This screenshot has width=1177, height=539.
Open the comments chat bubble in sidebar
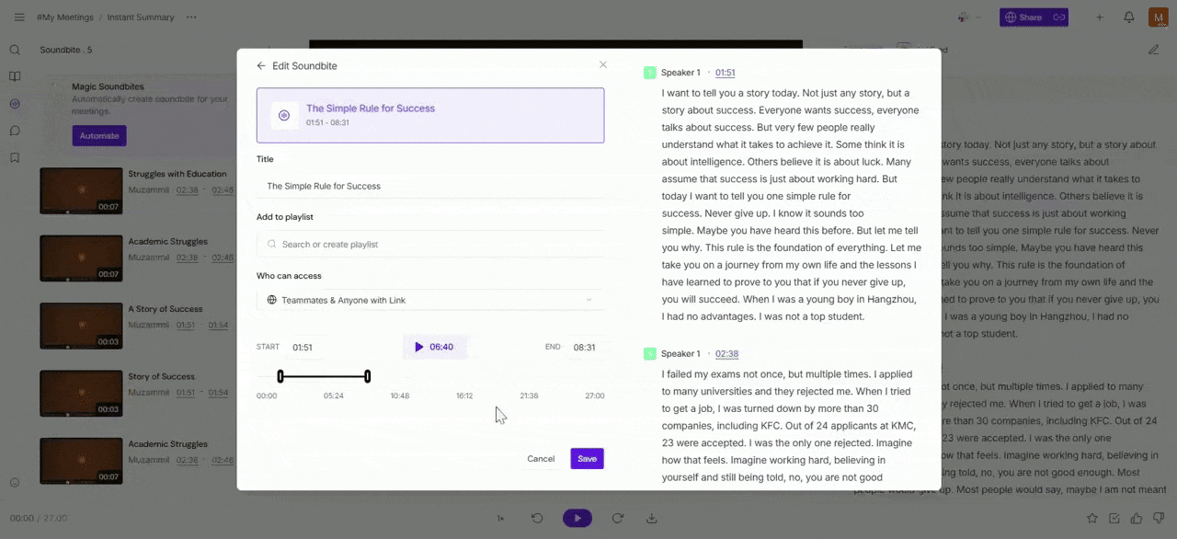click(15, 131)
